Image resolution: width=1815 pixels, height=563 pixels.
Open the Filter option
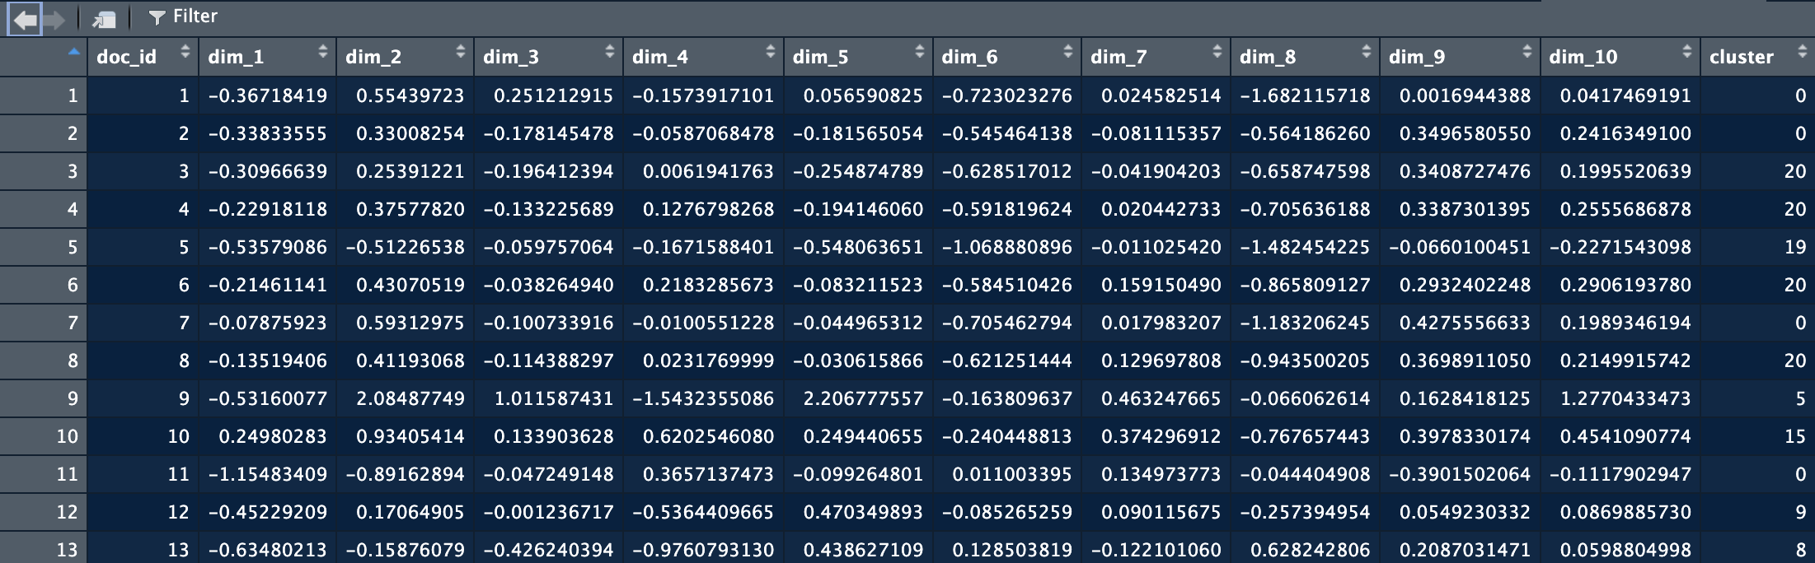tap(183, 16)
